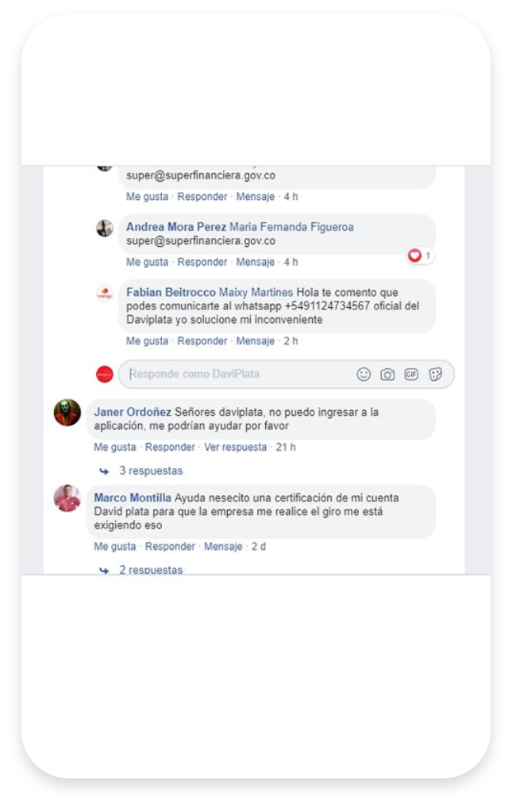Like Fabian Beitrocco's comment with Me gusta
This screenshot has width=512, height=807.
[x=148, y=341]
